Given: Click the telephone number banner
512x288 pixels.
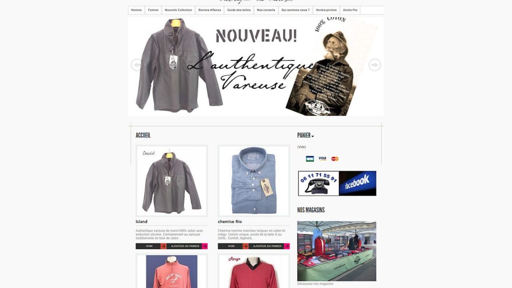Looking at the screenshot, I should coord(319,183).
